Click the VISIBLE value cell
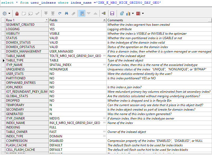The height and width of the screenshot is (155, 212). click(77, 34)
